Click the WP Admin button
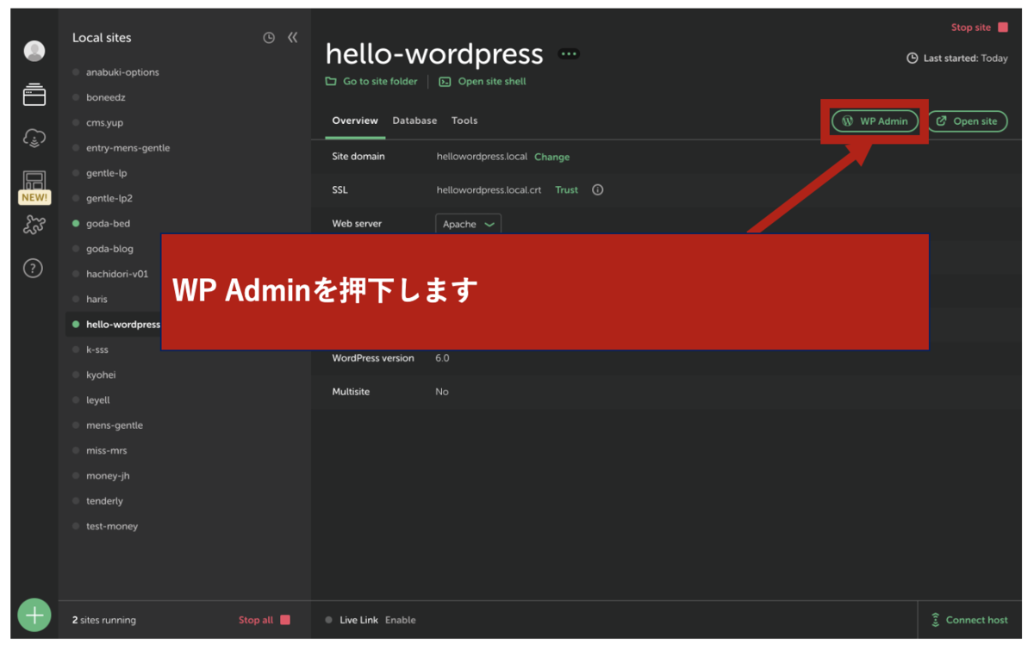 point(875,121)
